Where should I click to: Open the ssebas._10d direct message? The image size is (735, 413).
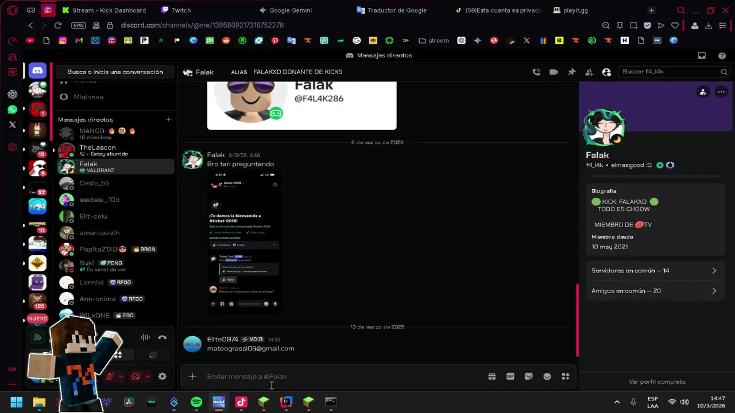pos(115,200)
